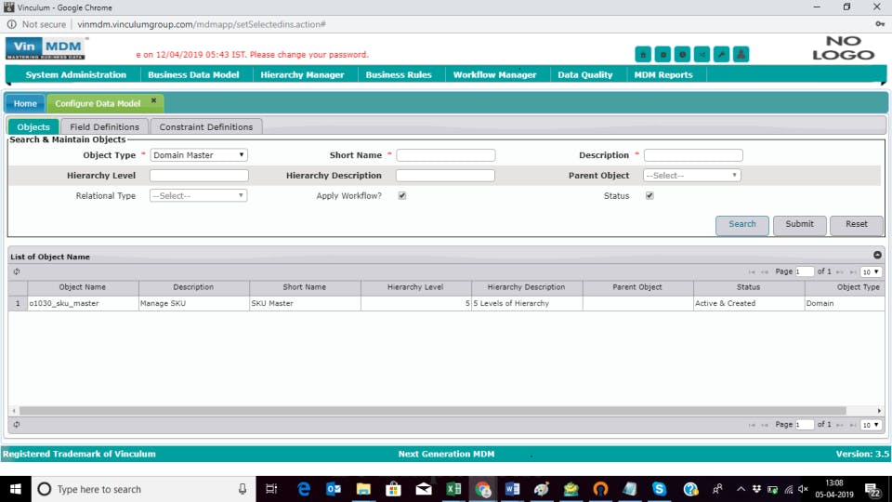This screenshot has width=892, height=502.
Task: Toggle the Apply Workflow checkbox
Action: click(402, 196)
